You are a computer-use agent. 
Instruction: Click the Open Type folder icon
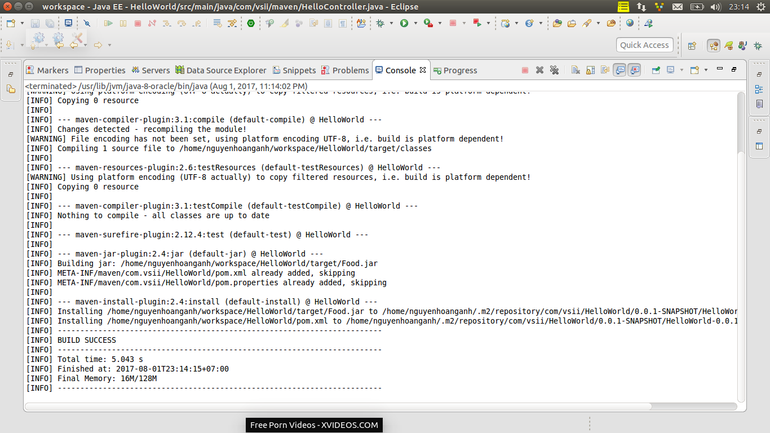(557, 23)
